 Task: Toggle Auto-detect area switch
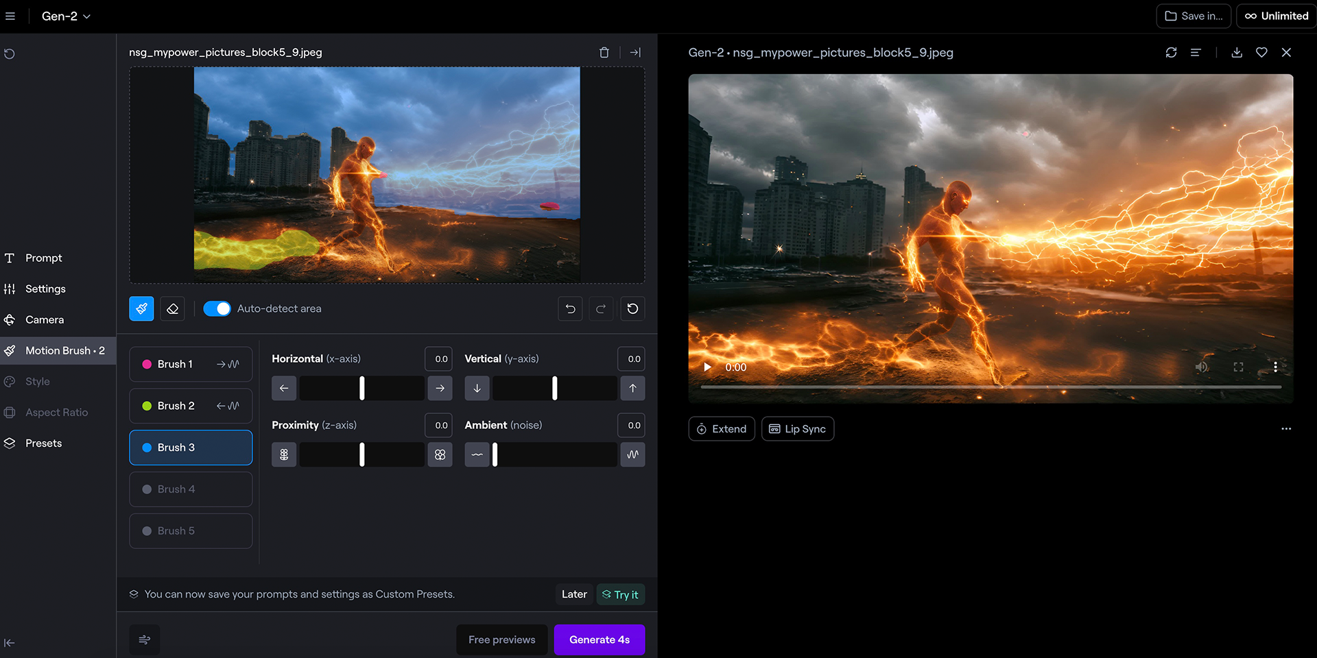[x=217, y=308]
